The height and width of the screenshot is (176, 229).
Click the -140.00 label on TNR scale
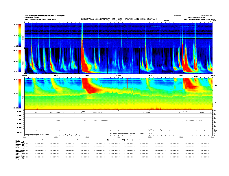(x=15, y=94)
